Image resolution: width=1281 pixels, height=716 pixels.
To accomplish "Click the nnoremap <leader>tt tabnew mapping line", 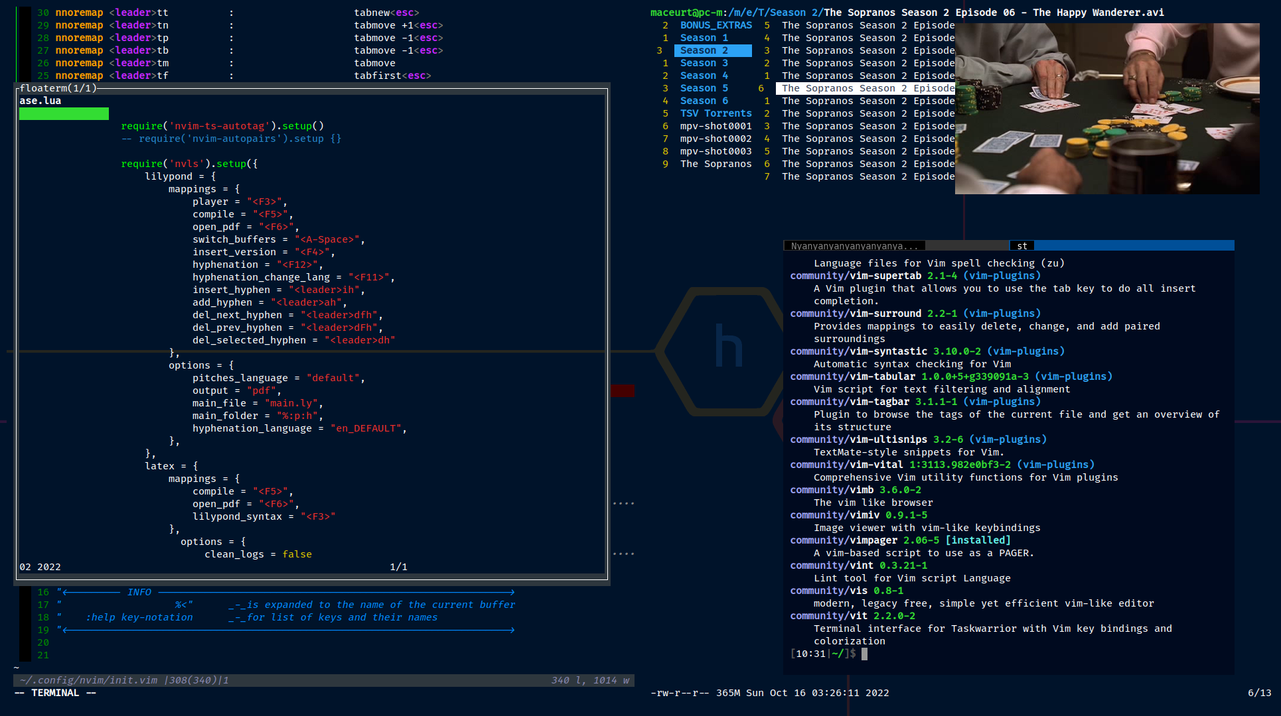I will 238,13.
